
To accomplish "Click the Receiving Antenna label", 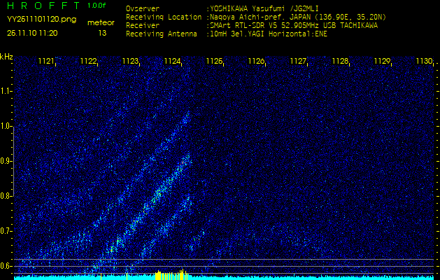I will [162, 34].
